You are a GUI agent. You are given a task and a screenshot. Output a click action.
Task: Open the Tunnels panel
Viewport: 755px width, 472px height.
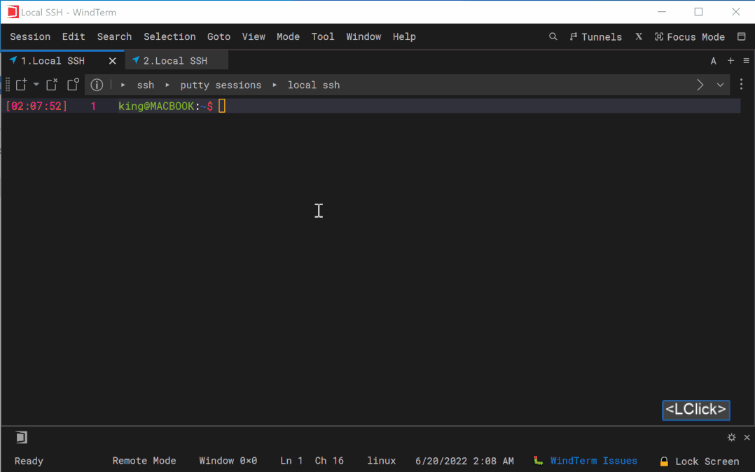595,36
